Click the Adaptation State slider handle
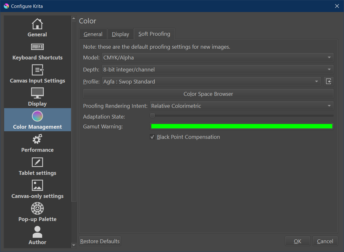 pos(153,115)
